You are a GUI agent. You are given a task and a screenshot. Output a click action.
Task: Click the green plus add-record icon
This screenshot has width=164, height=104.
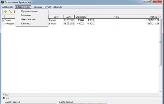(x=5, y=12)
